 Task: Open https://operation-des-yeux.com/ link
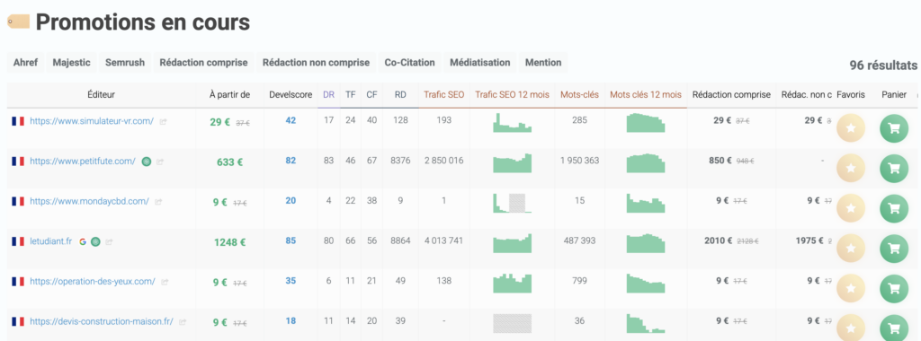[93, 281]
